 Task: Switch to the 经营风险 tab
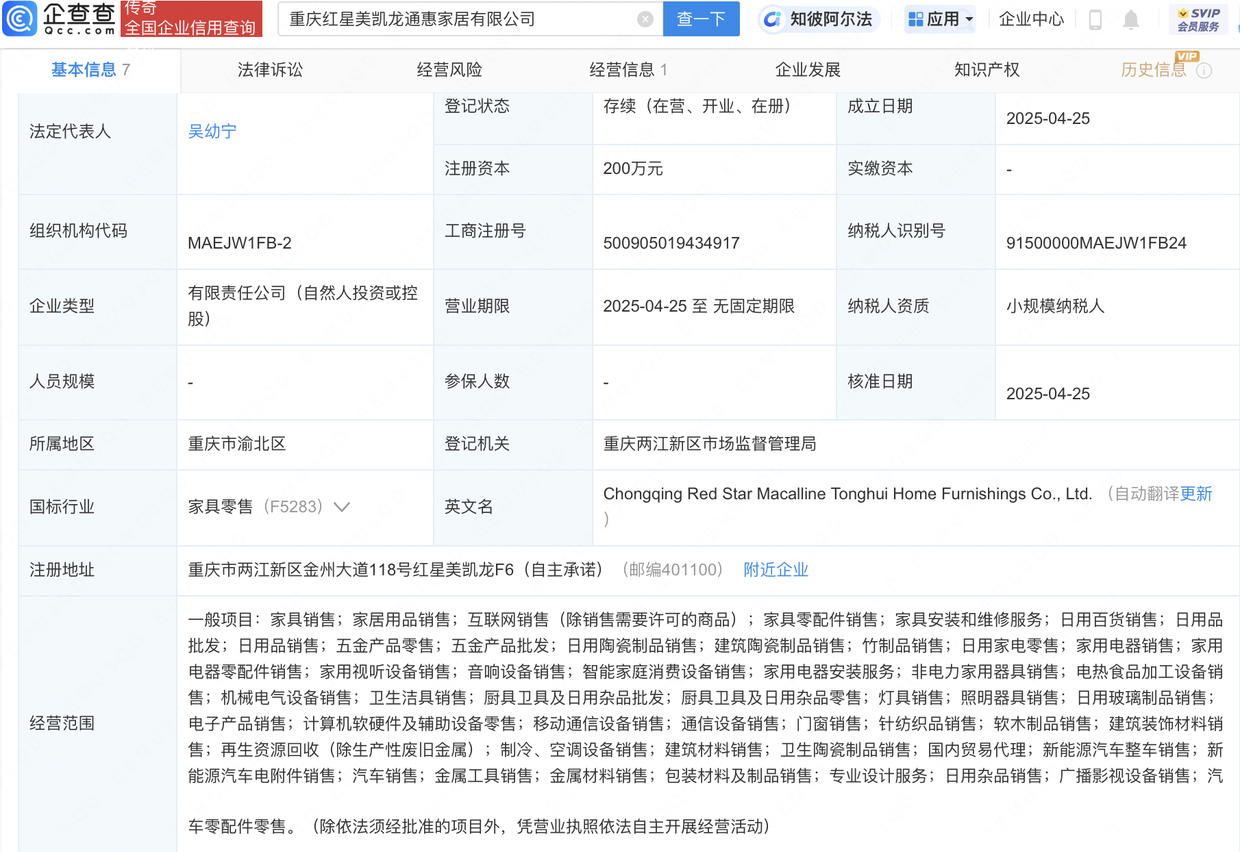449,70
